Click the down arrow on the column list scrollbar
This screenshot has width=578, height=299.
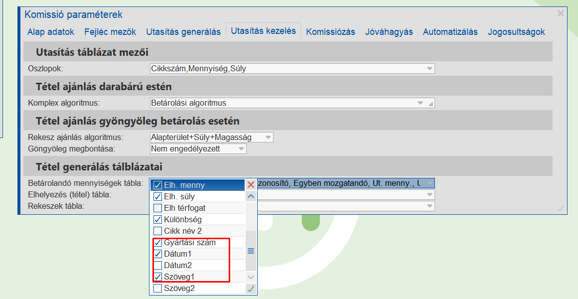tap(251, 277)
